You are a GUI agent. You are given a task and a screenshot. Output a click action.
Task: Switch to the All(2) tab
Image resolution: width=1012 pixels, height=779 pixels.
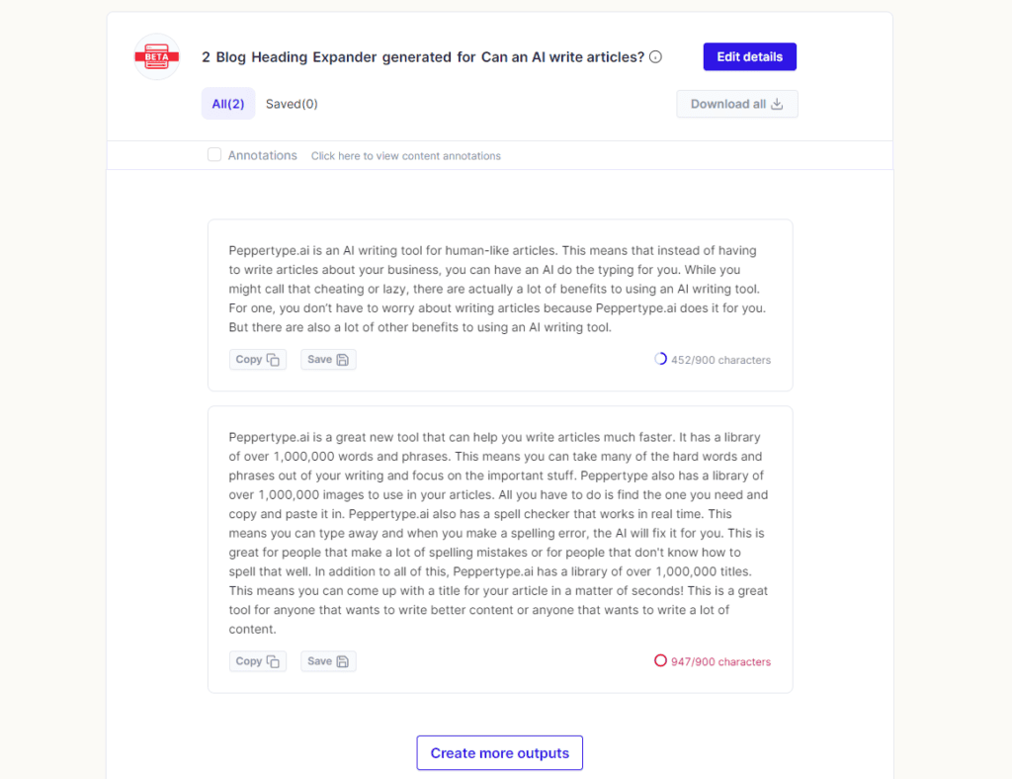click(x=228, y=104)
